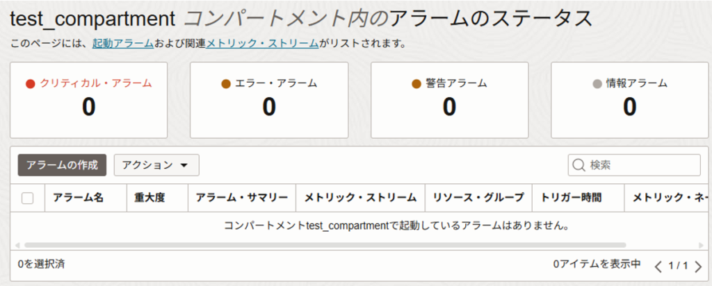The image size is (712, 286).
Task: Open the アクション dropdown menu
Action: pos(156,165)
